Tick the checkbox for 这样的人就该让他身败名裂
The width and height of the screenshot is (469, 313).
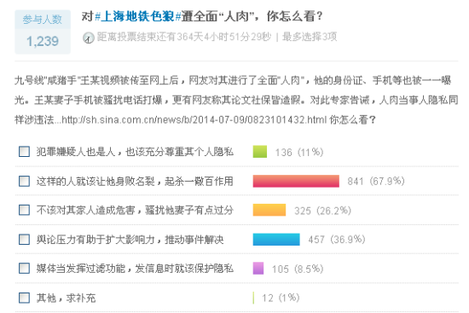pos(24,181)
